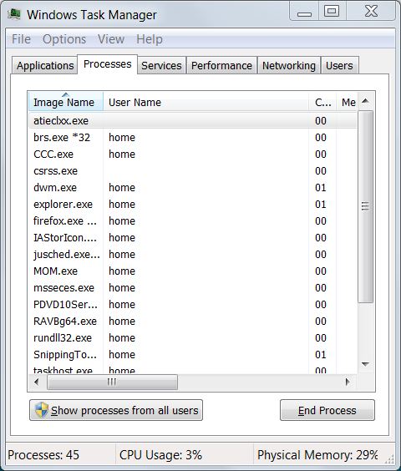Click the horizontal scrollbar thumb
The image size is (401, 471).
[x=112, y=382]
